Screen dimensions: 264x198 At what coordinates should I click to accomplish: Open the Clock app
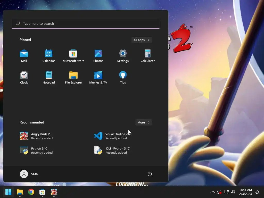click(x=24, y=78)
